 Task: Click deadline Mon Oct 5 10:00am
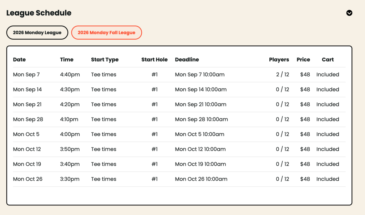tap(200, 134)
